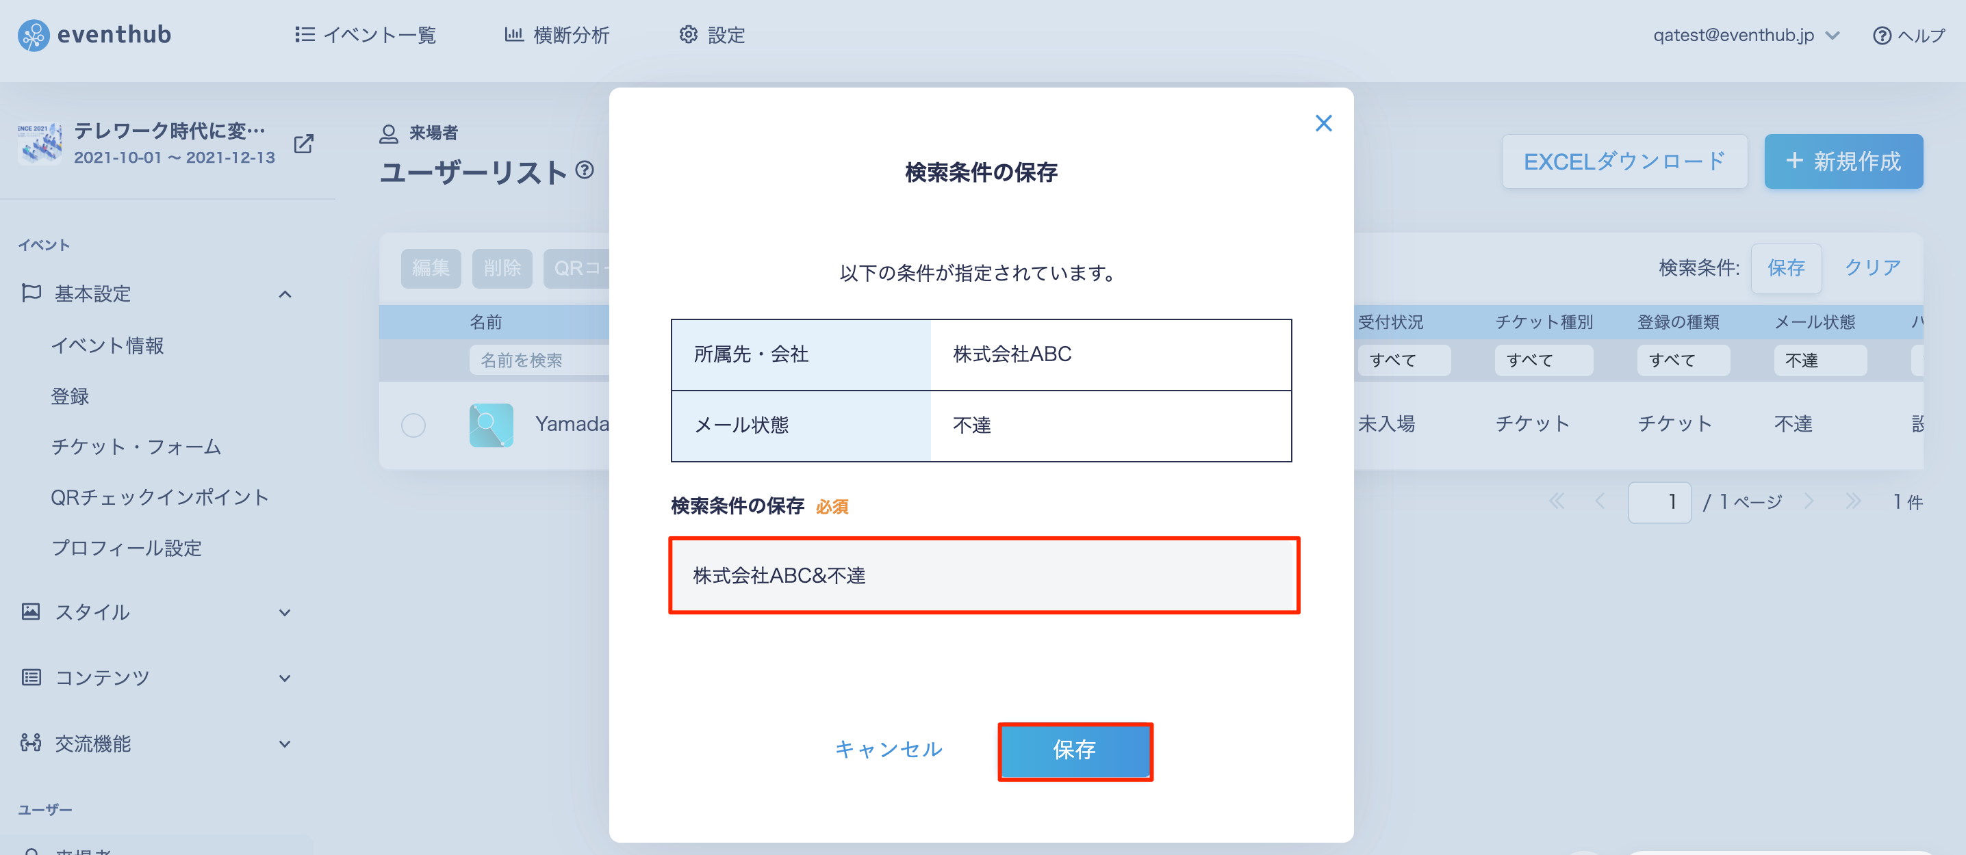Open イベント一覧 in the top navigation

pyautogui.click(x=365, y=35)
